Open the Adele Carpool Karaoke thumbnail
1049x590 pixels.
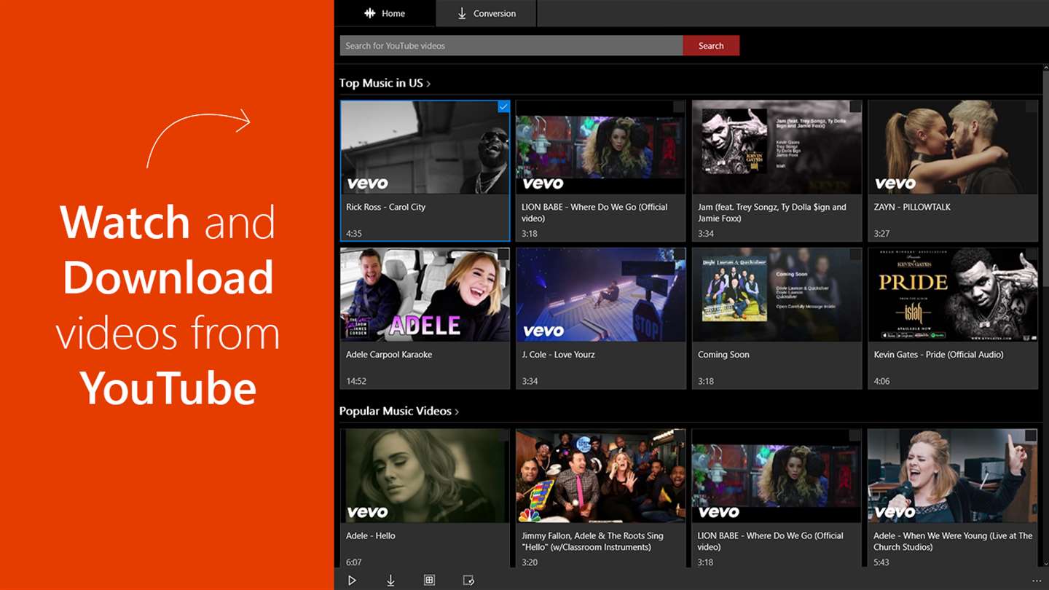coord(425,294)
